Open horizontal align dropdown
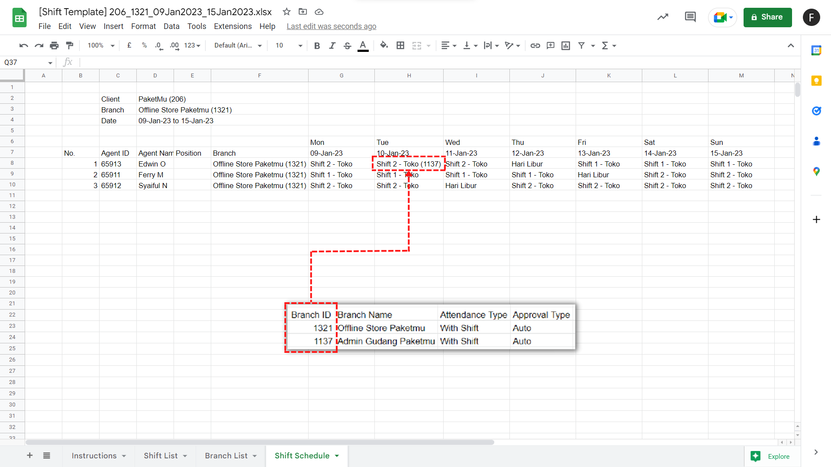The width and height of the screenshot is (831, 467). coord(449,45)
